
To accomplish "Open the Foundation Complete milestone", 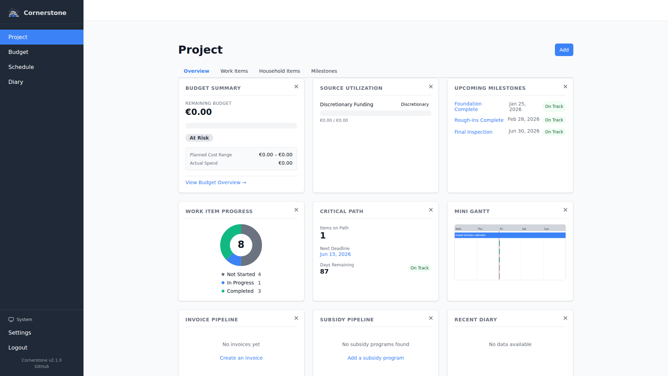I will [468, 107].
